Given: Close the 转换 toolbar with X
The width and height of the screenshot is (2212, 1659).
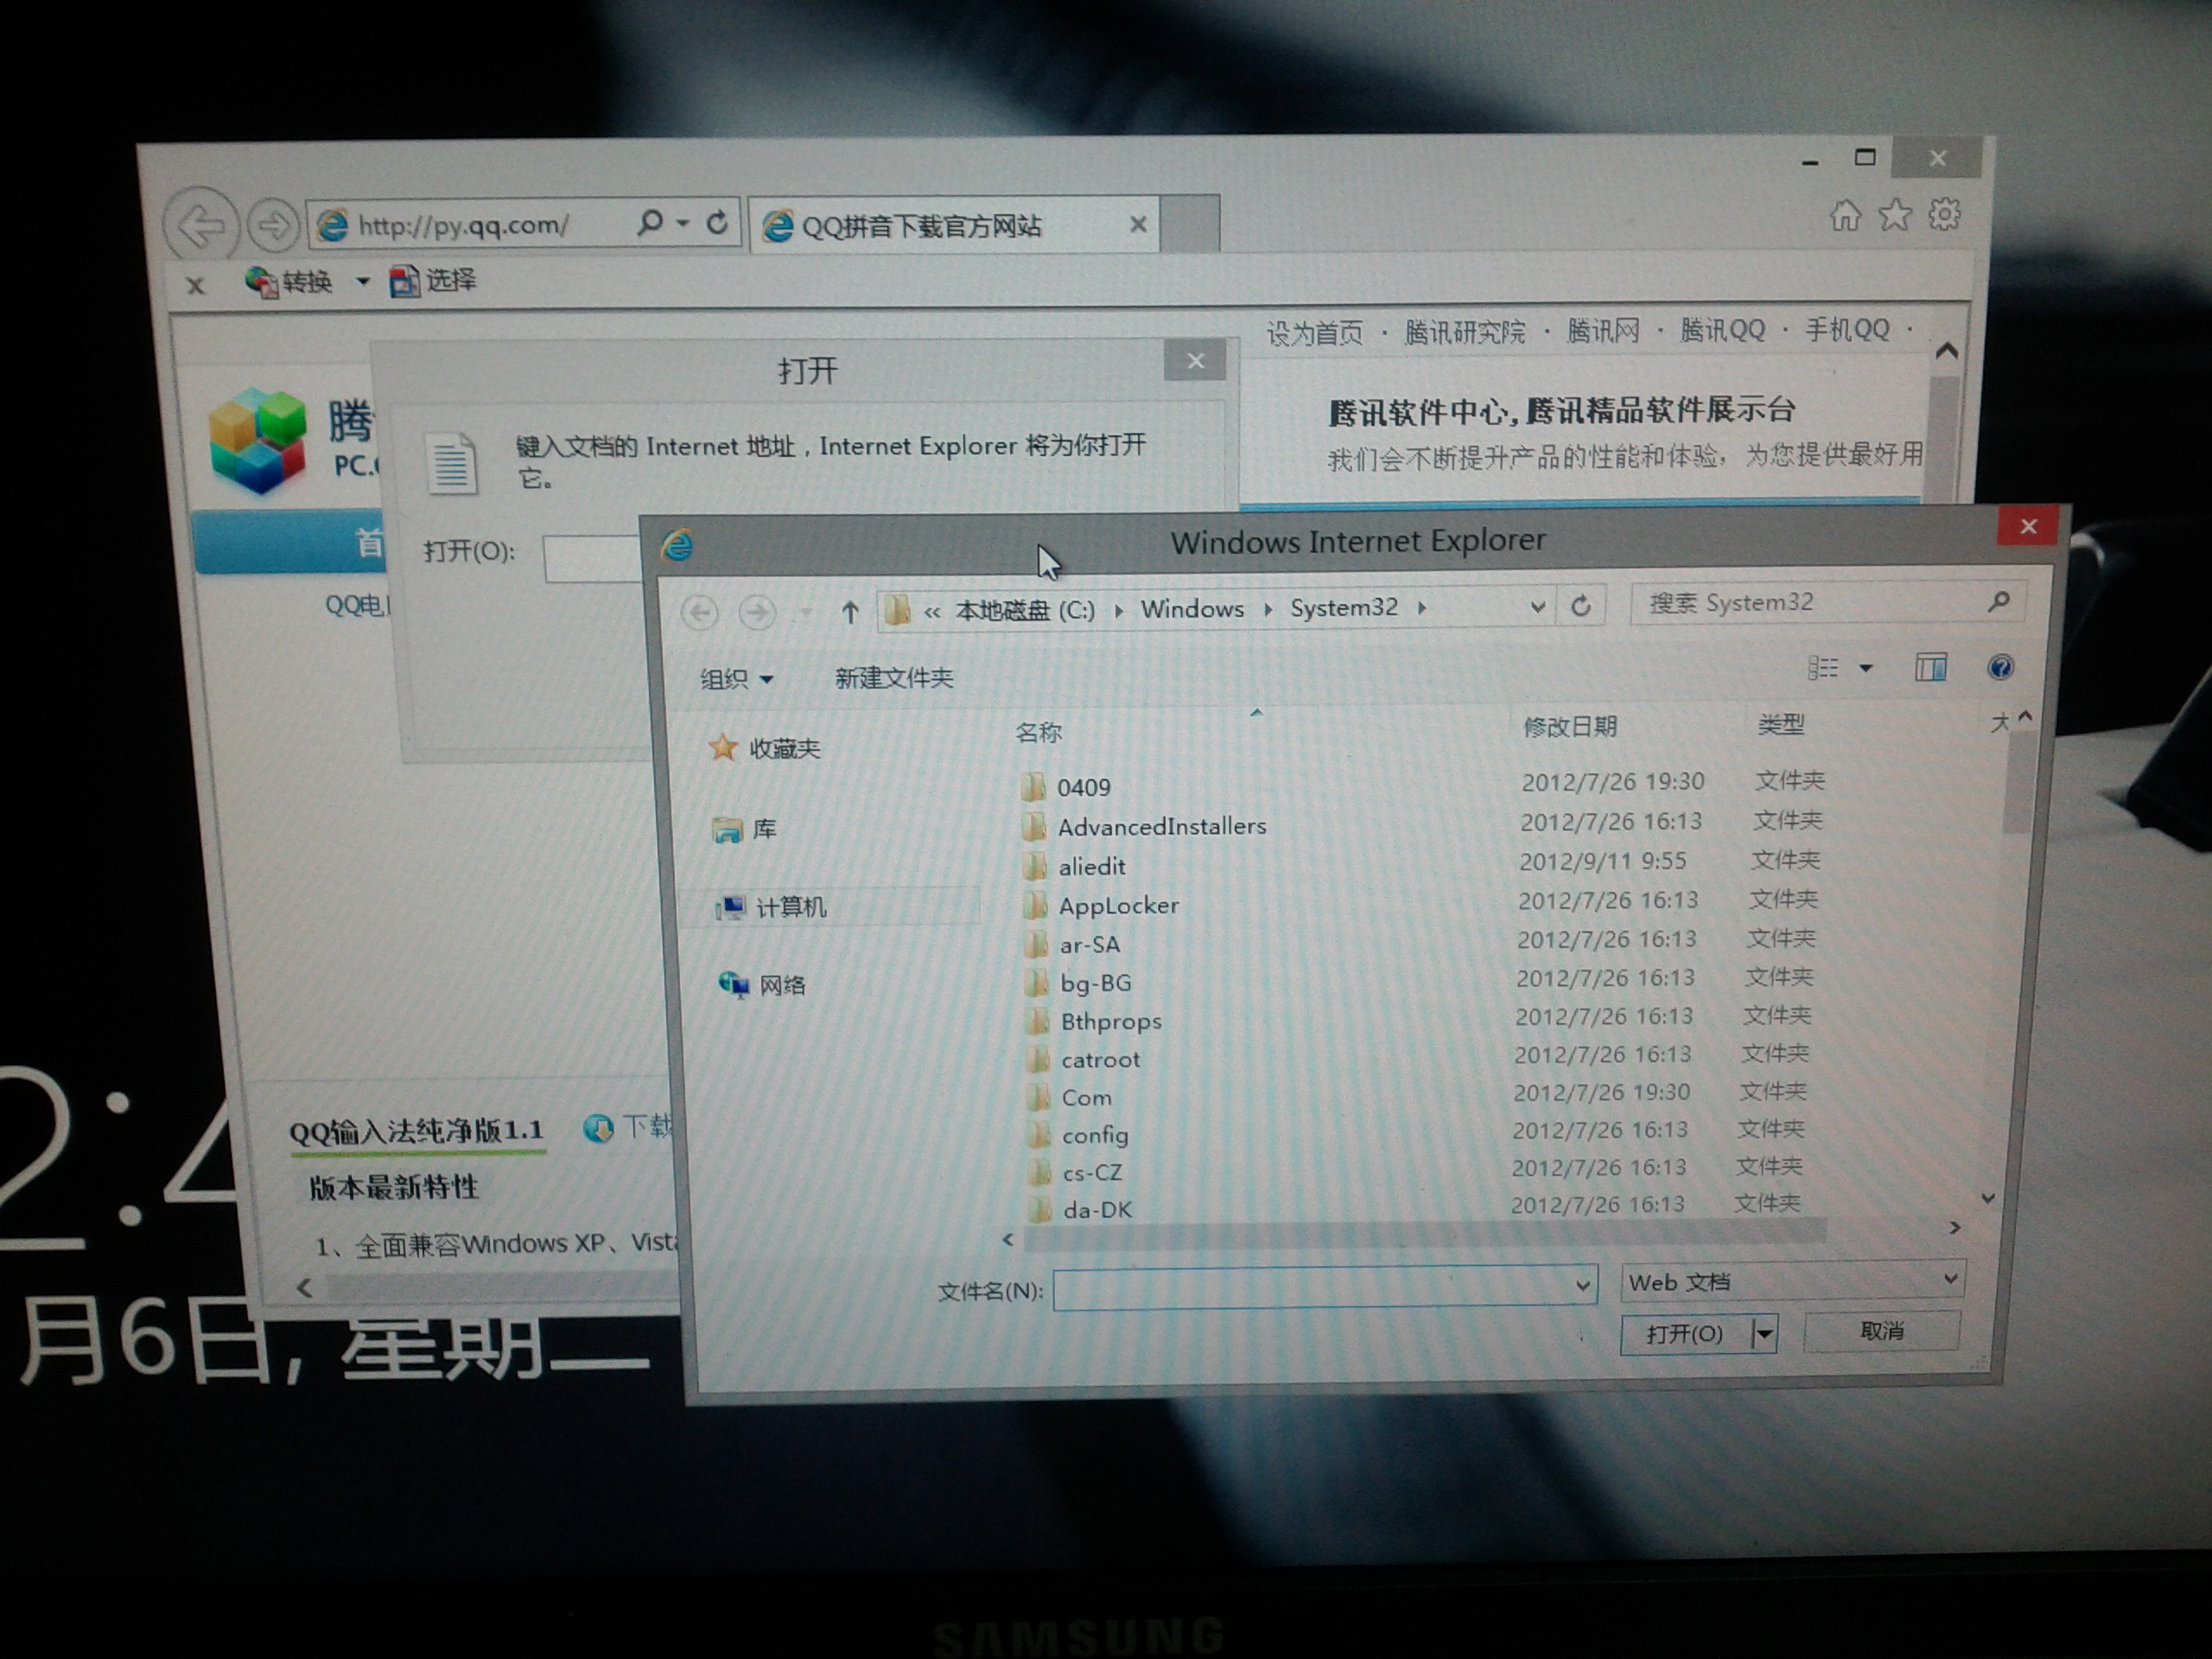Looking at the screenshot, I should click(x=196, y=286).
